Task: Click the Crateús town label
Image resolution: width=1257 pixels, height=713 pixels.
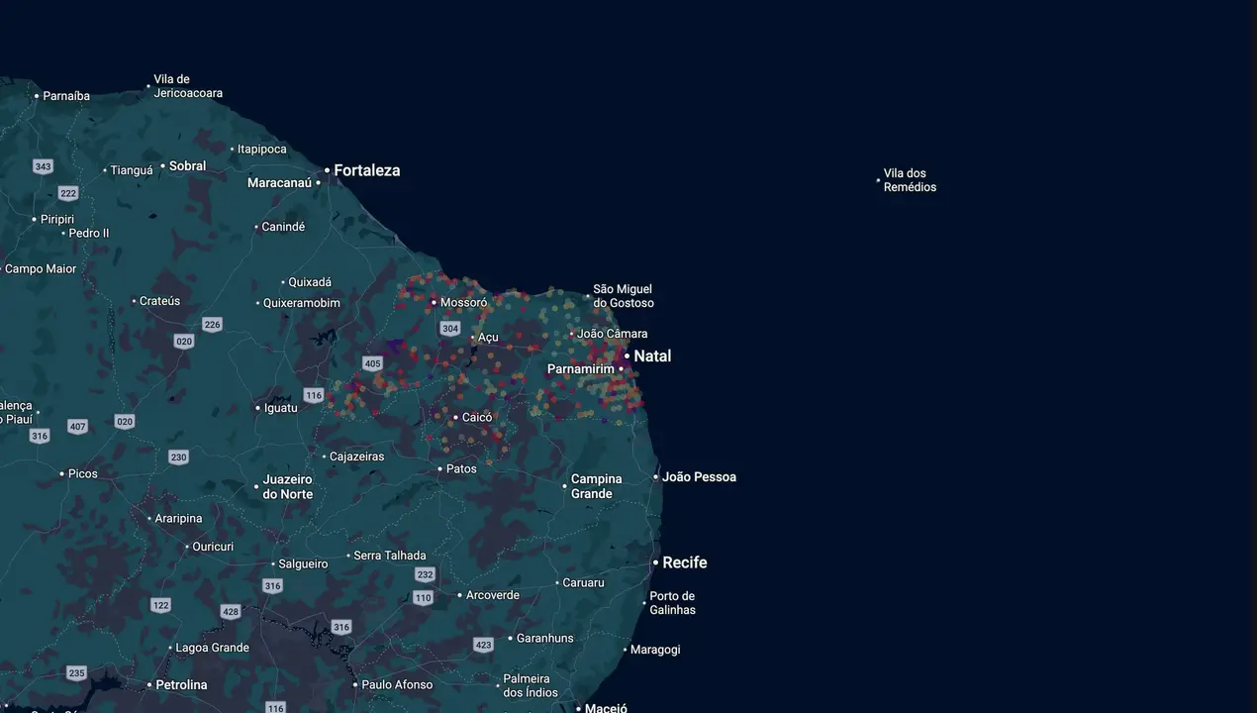Action: point(160,301)
